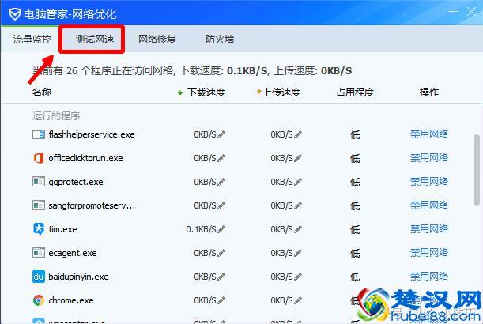Click the 运行的程序 section label
Screen dimensions: 483x324
click(x=56, y=116)
